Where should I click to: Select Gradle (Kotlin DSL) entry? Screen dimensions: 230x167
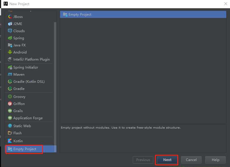coord(29,82)
